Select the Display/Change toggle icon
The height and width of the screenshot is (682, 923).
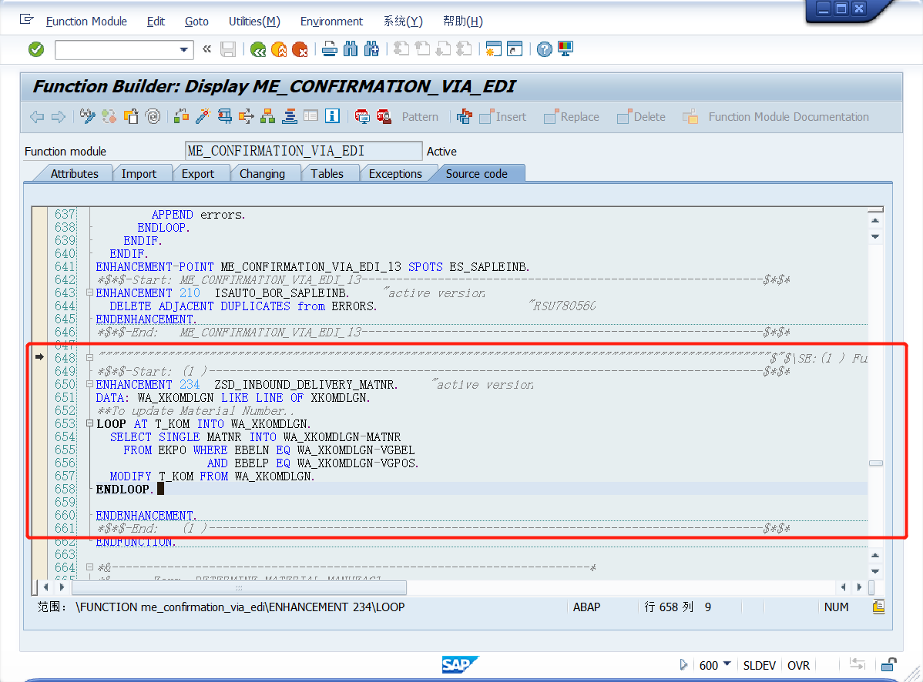coord(87,117)
